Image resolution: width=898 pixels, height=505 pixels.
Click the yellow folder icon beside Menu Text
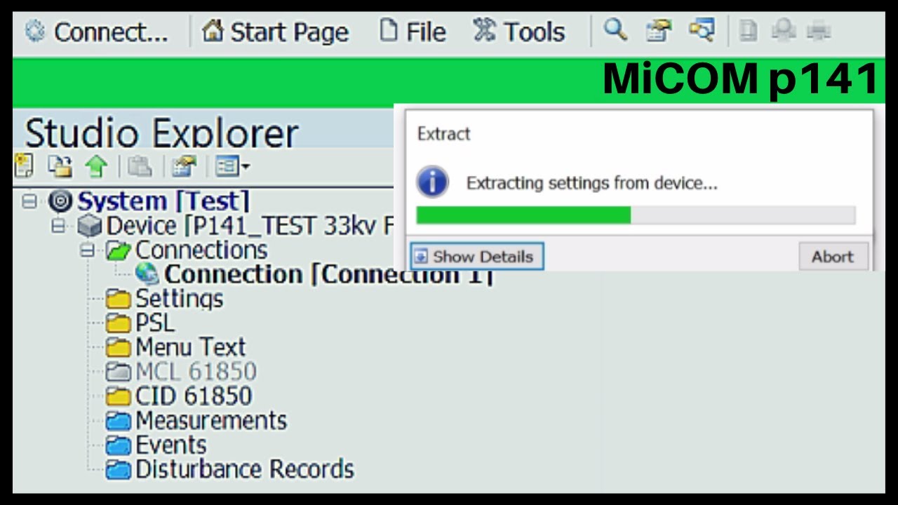(x=119, y=348)
